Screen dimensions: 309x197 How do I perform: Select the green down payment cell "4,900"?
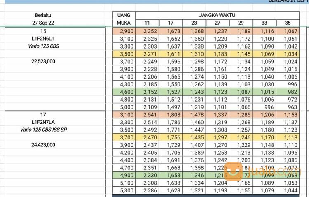point(124,175)
